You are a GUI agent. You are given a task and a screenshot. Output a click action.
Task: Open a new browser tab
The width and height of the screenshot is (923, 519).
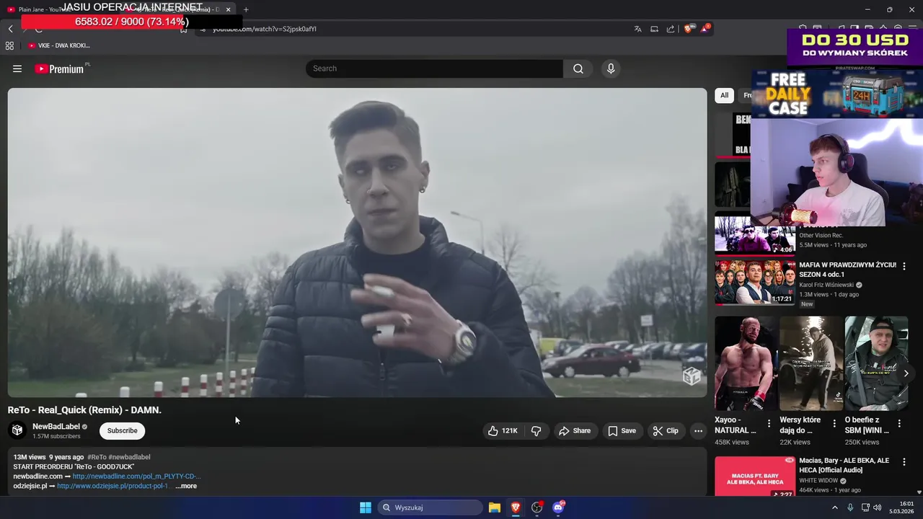coord(246,9)
